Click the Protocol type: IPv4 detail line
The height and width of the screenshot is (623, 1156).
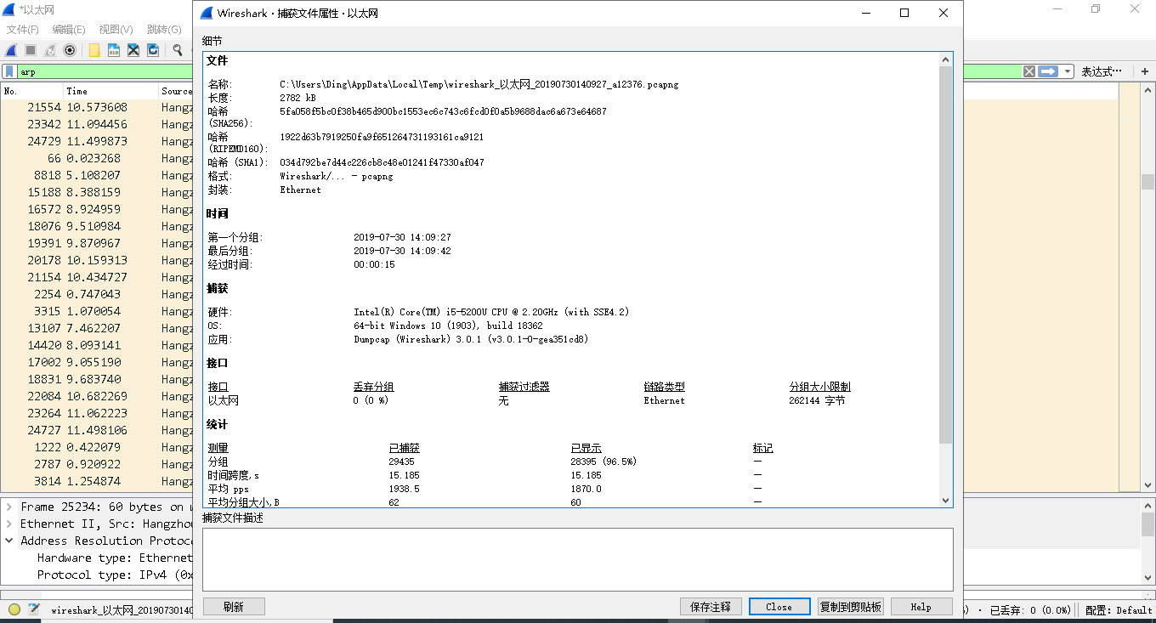coord(115,575)
